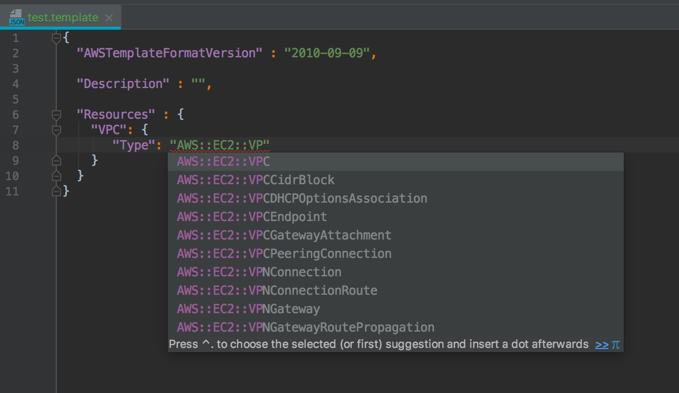This screenshot has width=679, height=393.
Task: Click the "2010-09-09" value string
Action: pos(327,53)
